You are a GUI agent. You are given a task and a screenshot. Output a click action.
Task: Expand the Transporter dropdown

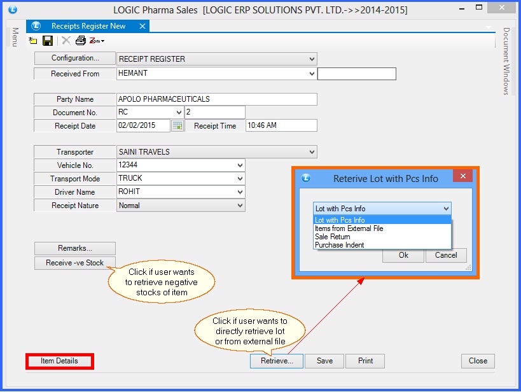(312, 152)
